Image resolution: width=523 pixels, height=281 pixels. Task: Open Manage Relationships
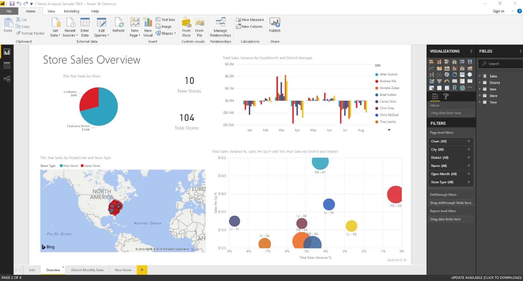point(220,27)
